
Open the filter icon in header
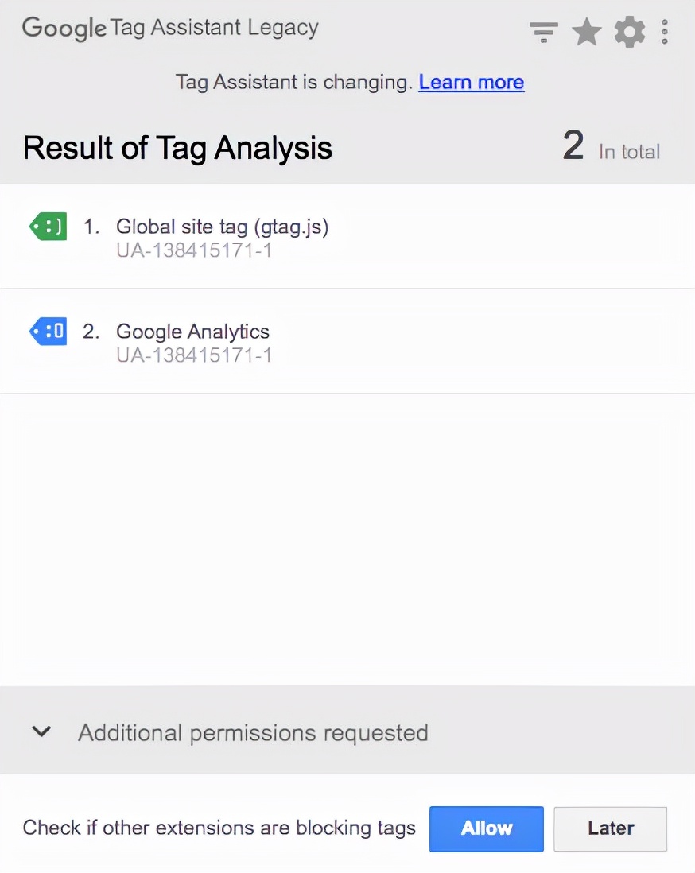[x=543, y=32]
